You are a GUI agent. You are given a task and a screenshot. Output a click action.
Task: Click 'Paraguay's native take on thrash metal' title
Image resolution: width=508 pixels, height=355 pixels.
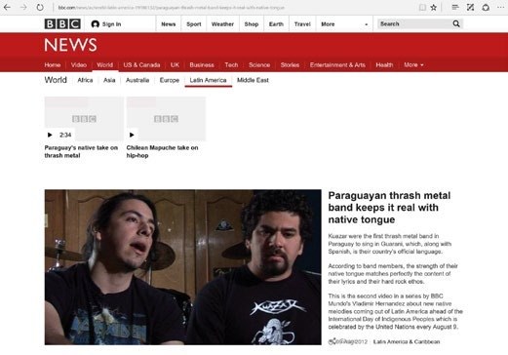click(x=81, y=151)
